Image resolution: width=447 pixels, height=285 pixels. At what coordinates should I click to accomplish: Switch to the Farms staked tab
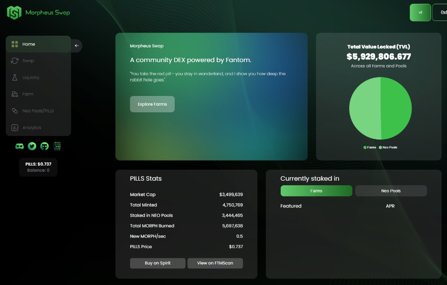[x=316, y=191]
